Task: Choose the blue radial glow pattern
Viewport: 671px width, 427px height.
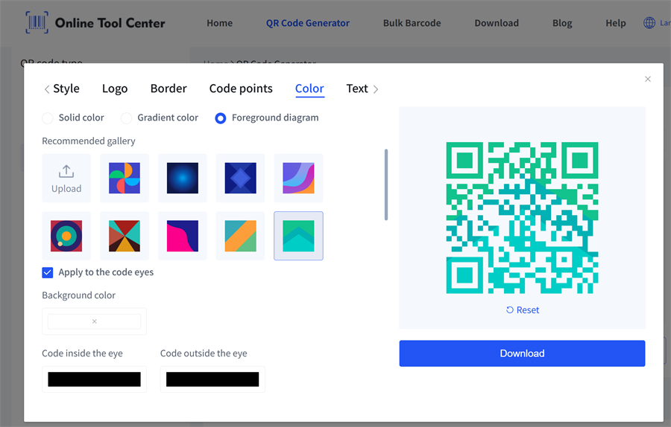Action: click(x=183, y=179)
